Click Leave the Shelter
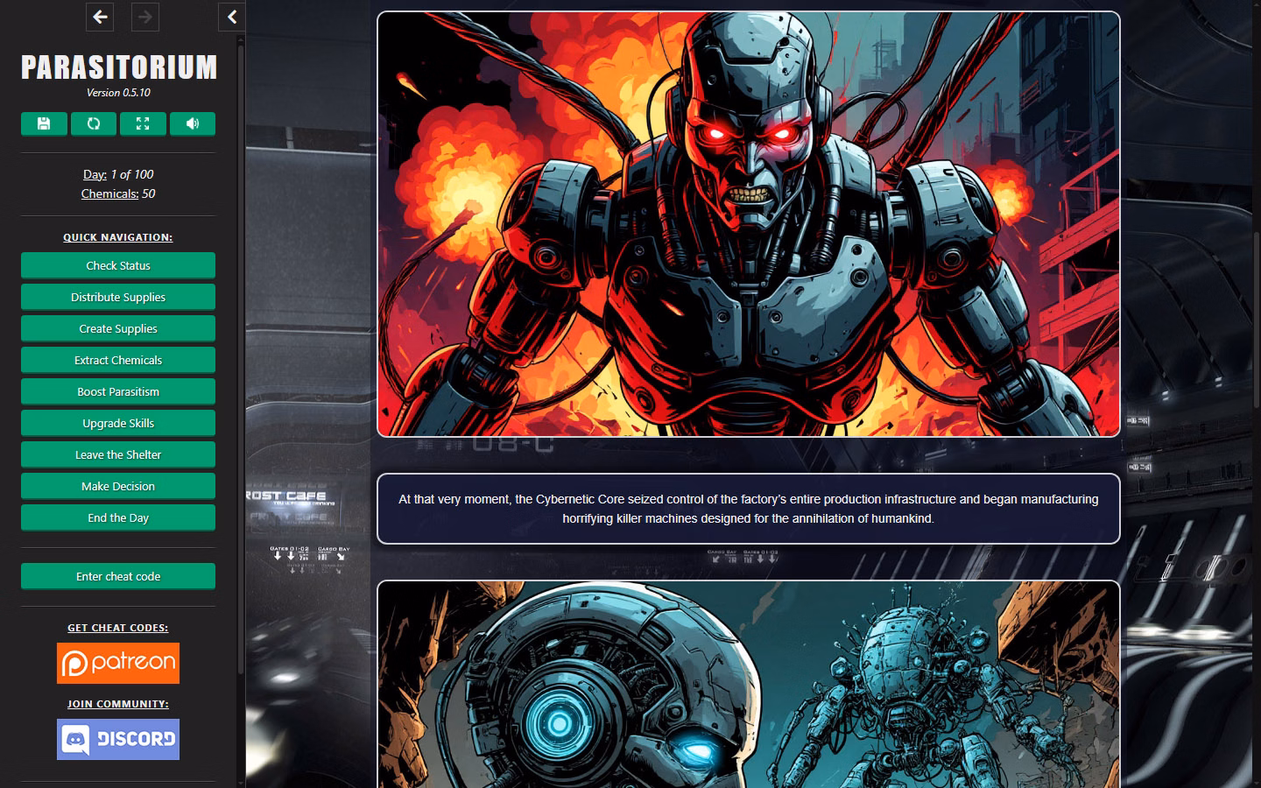Viewport: 1261px width, 788px height. click(x=118, y=454)
